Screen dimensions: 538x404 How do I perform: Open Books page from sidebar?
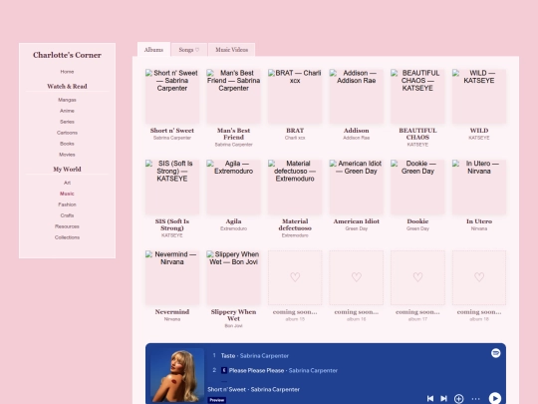pyautogui.click(x=67, y=144)
